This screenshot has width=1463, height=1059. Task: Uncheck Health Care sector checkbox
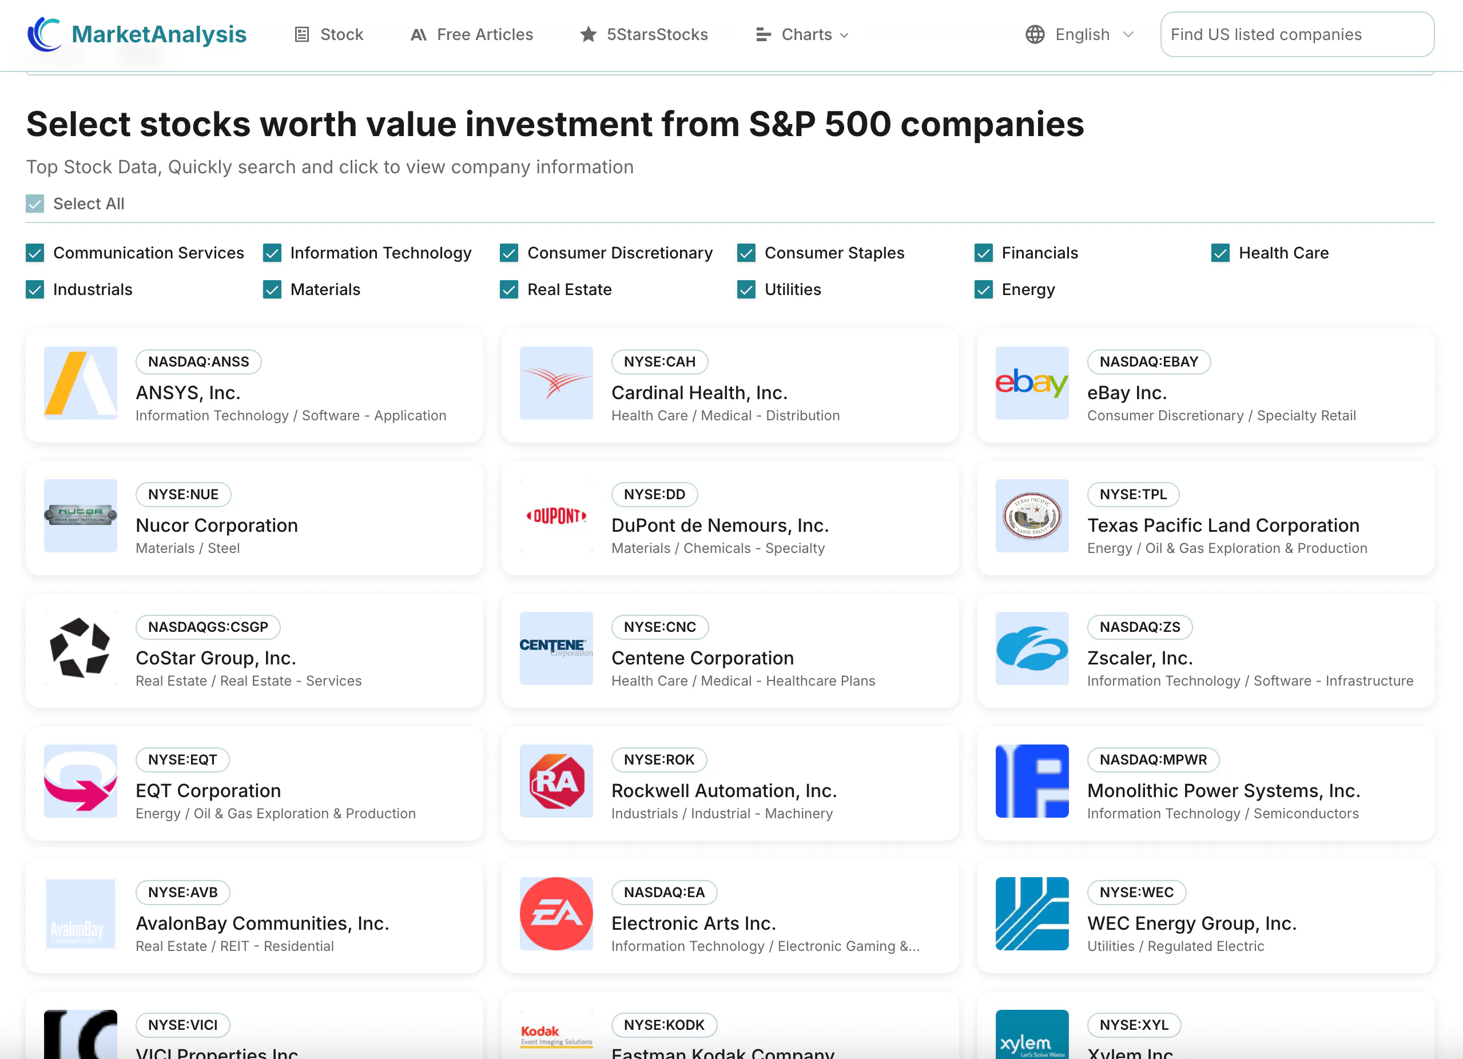pos(1221,253)
